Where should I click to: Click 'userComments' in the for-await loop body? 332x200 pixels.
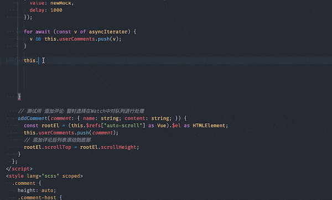(x=77, y=39)
